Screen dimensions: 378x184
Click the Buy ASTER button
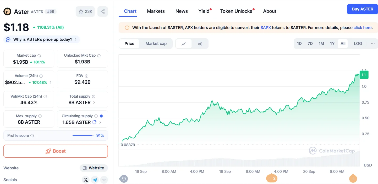(362, 9)
